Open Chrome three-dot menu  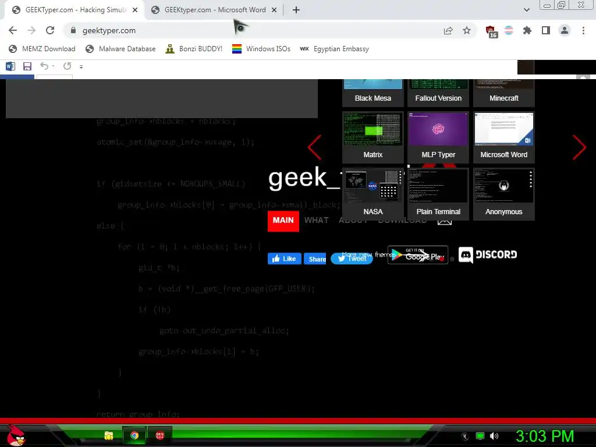click(x=583, y=30)
